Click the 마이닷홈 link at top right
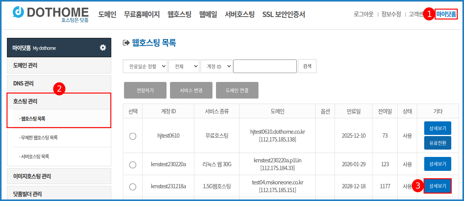Viewport: 464px width, 201px height. 446,15
